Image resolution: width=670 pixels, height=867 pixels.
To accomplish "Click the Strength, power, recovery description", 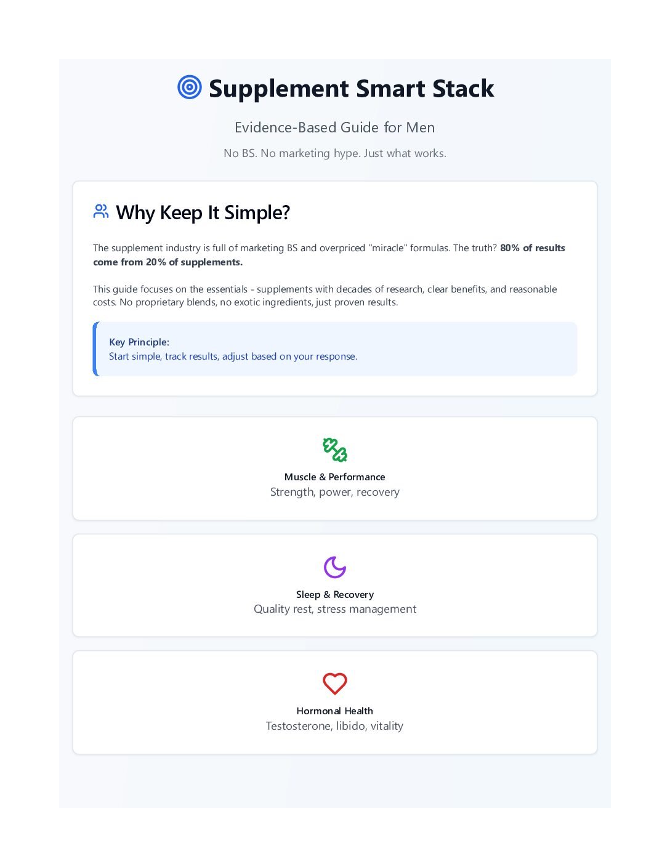I will click(x=335, y=492).
